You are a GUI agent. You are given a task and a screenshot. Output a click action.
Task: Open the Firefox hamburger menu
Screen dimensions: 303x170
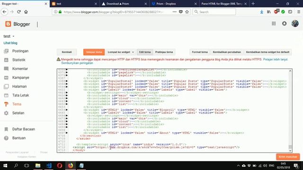[x=299, y=12]
